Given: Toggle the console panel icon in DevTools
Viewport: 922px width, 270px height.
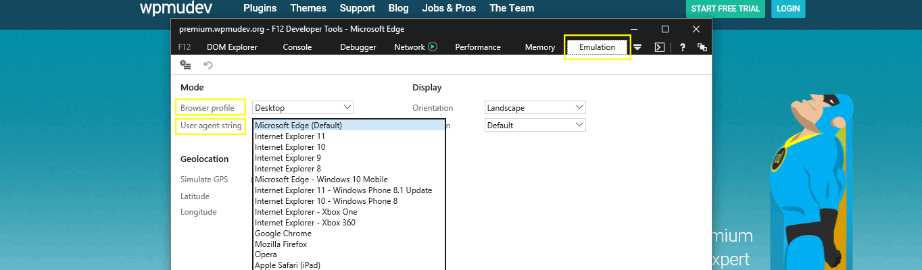Looking at the screenshot, I should click(660, 47).
